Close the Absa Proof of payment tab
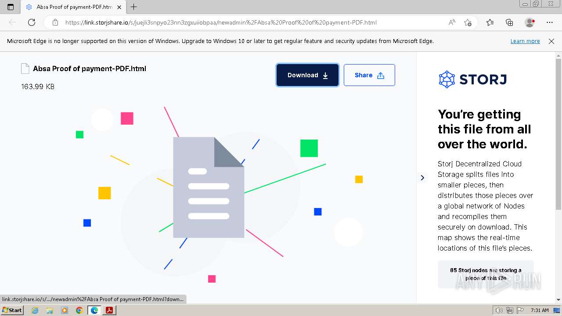This screenshot has width=562, height=316. (120, 7)
